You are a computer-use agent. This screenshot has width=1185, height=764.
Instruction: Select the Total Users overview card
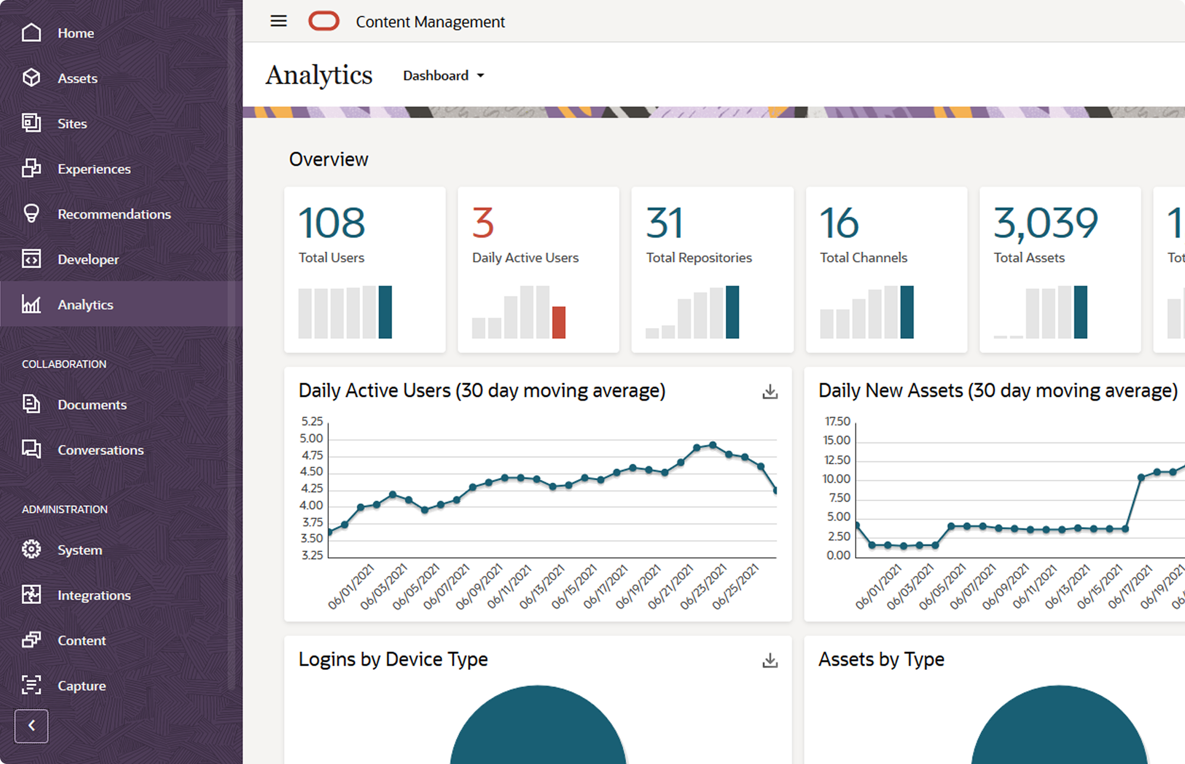pyautogui.click(x=364, y=269)
